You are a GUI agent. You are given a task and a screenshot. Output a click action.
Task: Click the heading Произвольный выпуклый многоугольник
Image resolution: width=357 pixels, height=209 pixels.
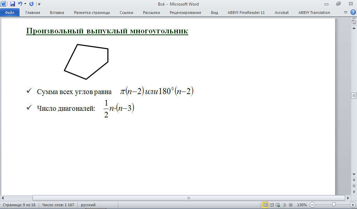point(107,31)
